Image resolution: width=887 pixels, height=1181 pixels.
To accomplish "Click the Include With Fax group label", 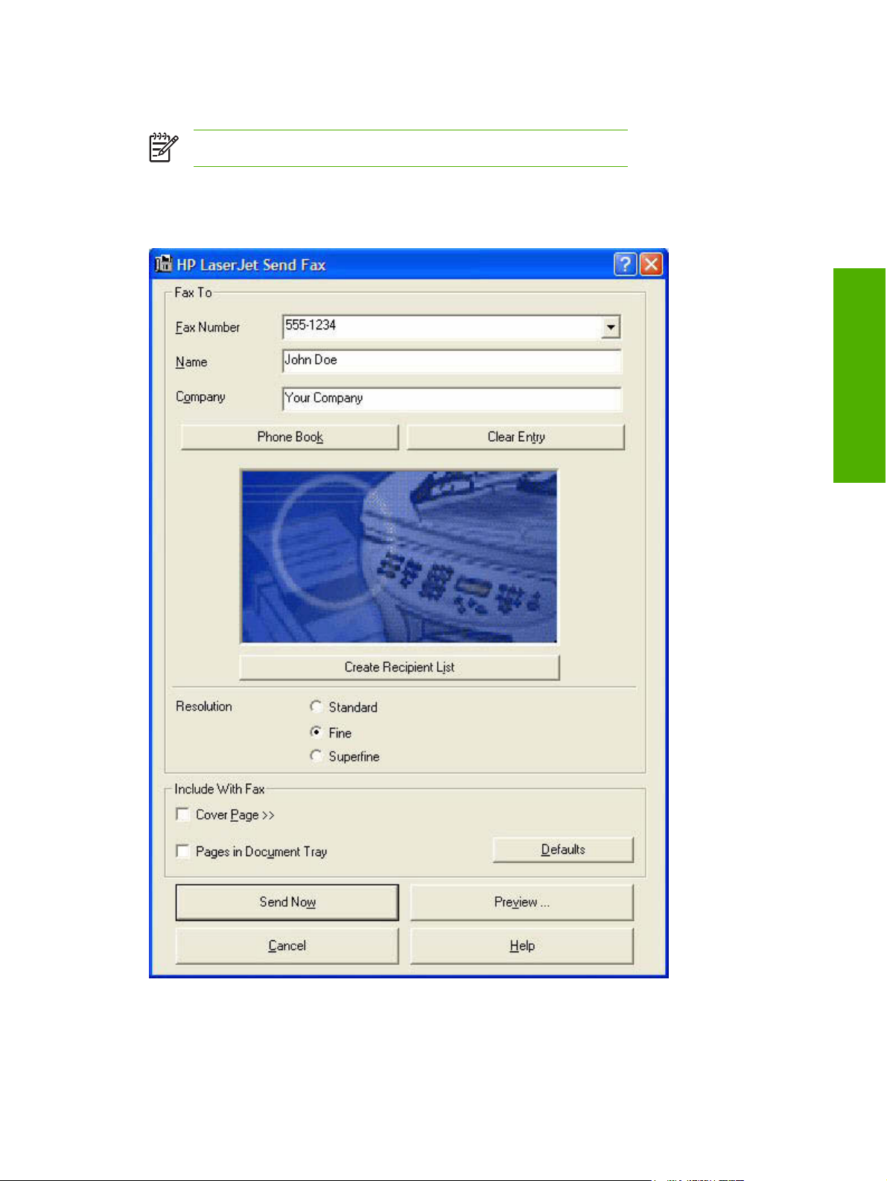I will point(220,789).
